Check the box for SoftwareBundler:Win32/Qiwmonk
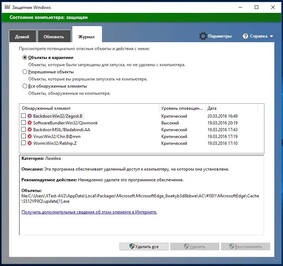Viewport: 283px width, 266px height. 23,123
